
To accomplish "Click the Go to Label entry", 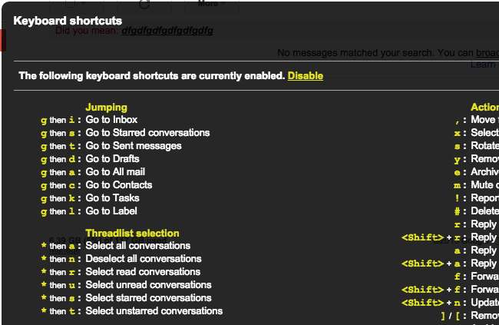I will point(111,211).
